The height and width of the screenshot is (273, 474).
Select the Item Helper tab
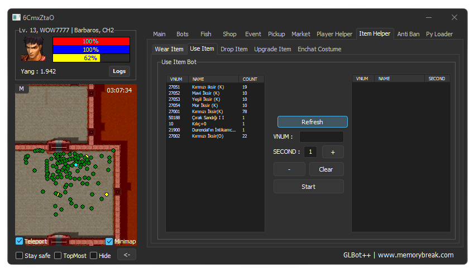click(375, 33)
